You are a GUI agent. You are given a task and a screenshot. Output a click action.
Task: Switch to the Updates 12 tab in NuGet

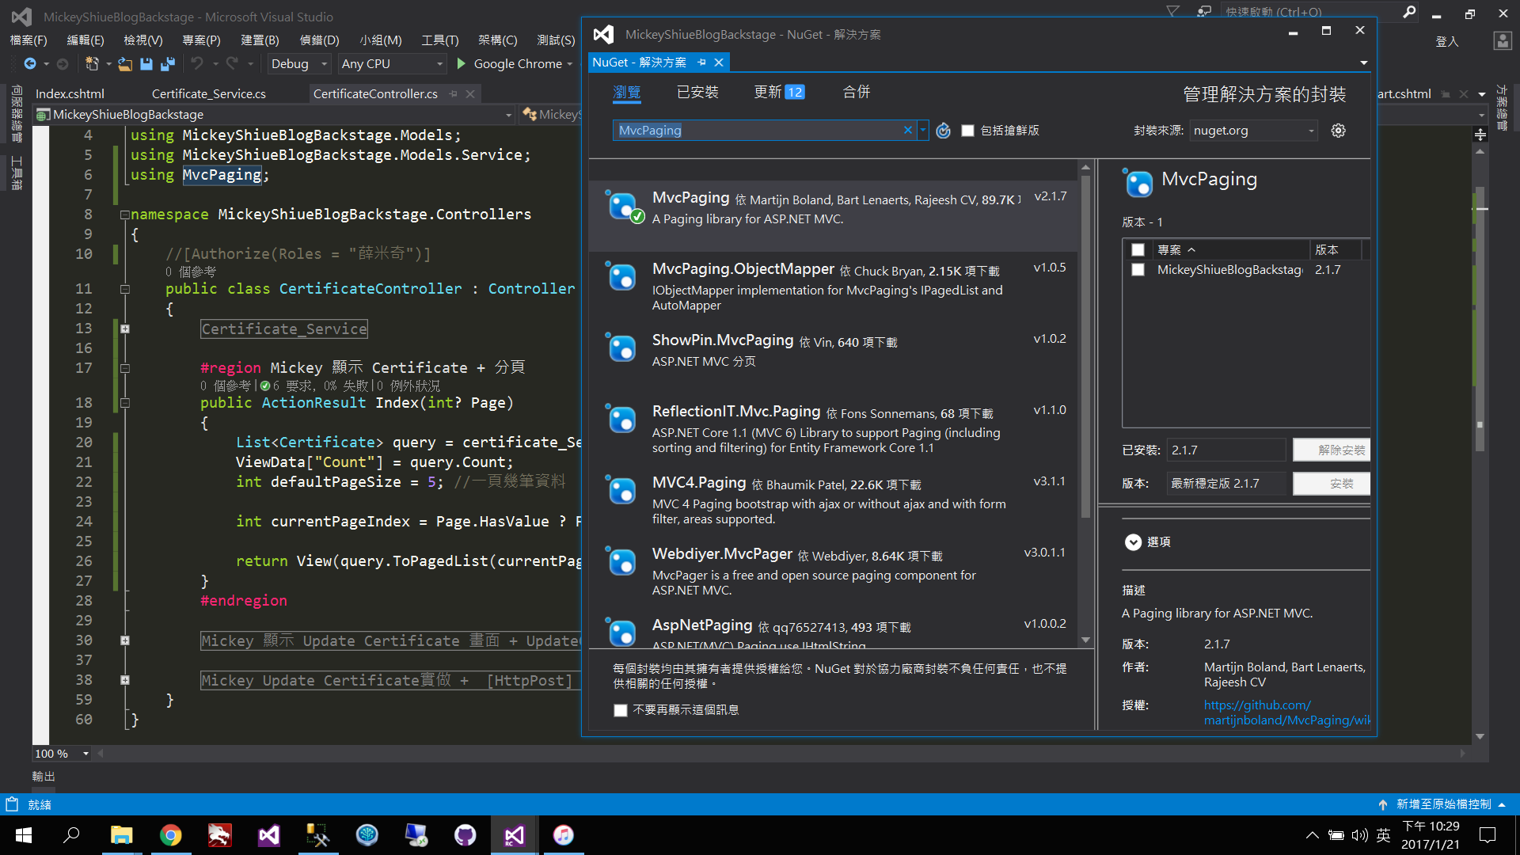coord(779,93)
